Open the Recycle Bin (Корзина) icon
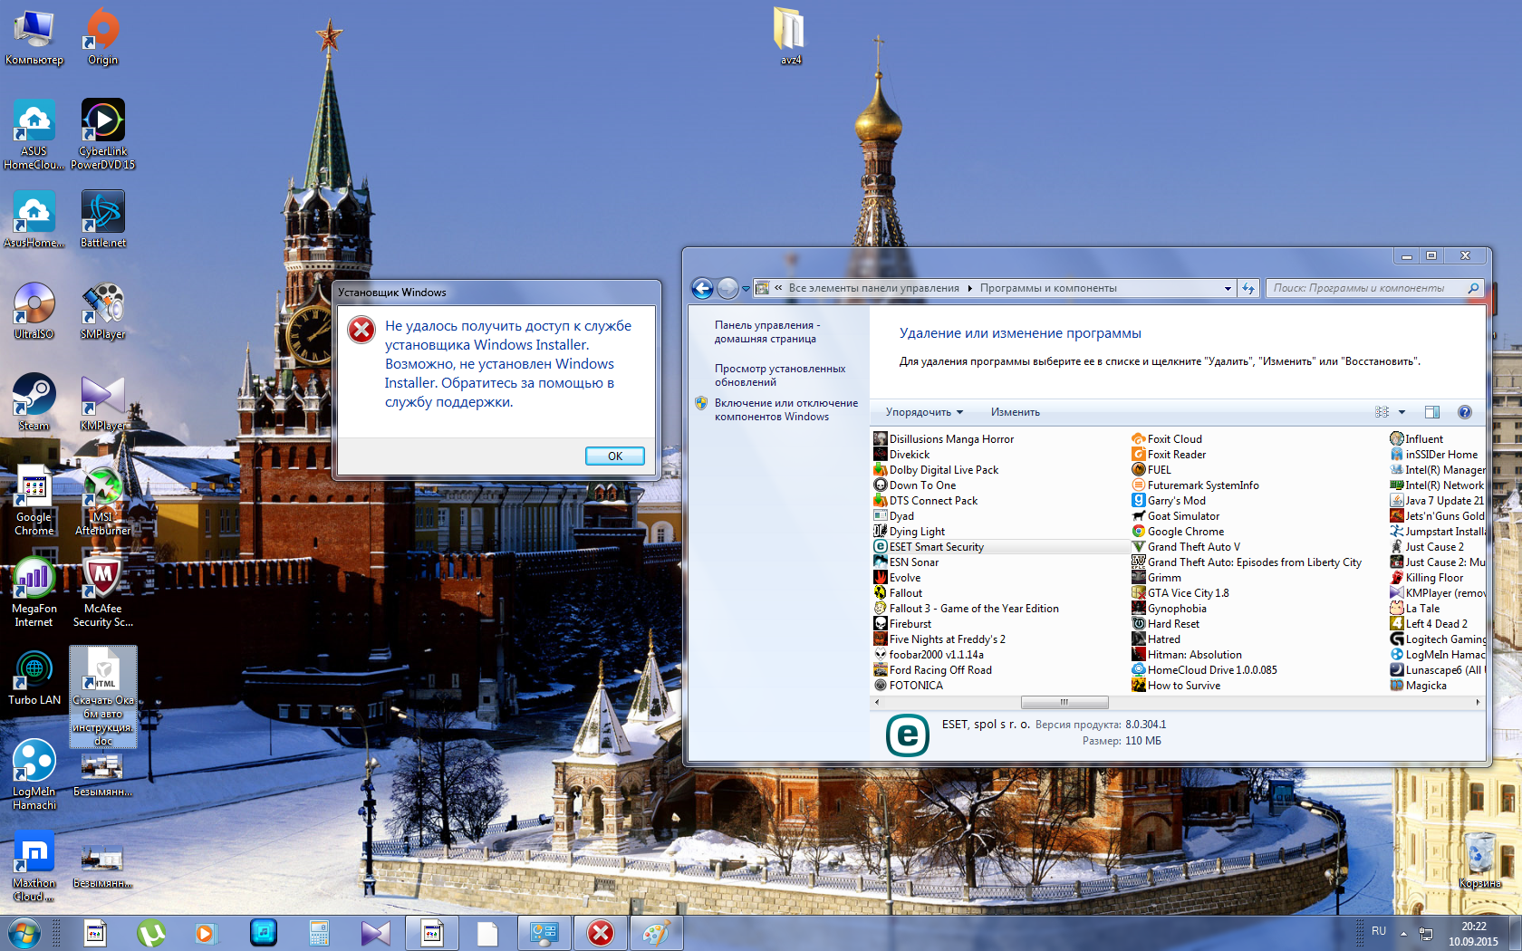1522x951 pixels. pyautogui.click(x=1479, y=860)
